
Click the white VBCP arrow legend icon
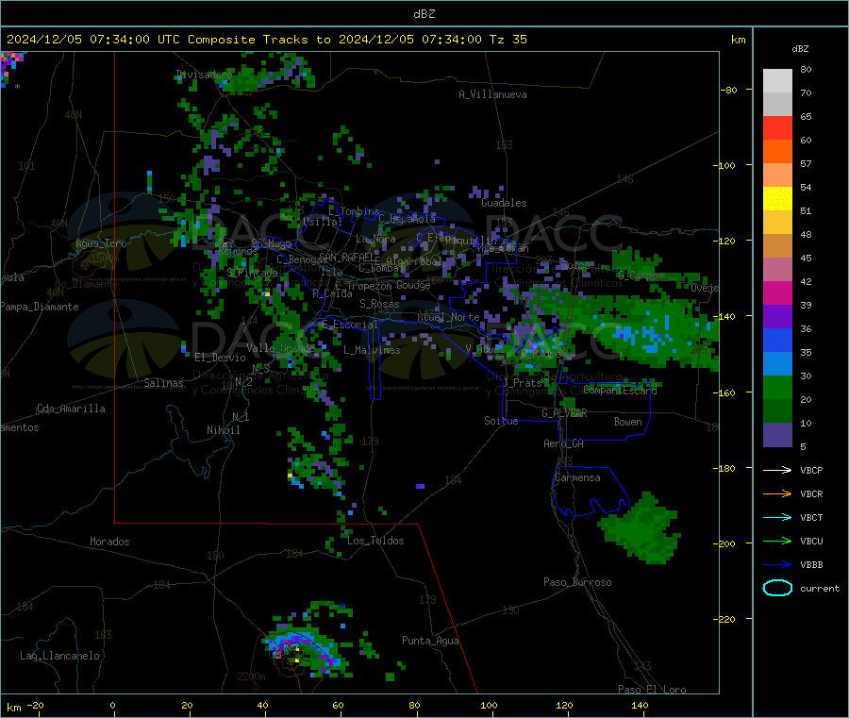pyautogui.click(x=777, y=470)
